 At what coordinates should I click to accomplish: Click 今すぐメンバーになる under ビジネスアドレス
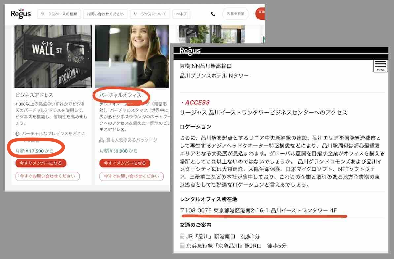tap(41, 163)
